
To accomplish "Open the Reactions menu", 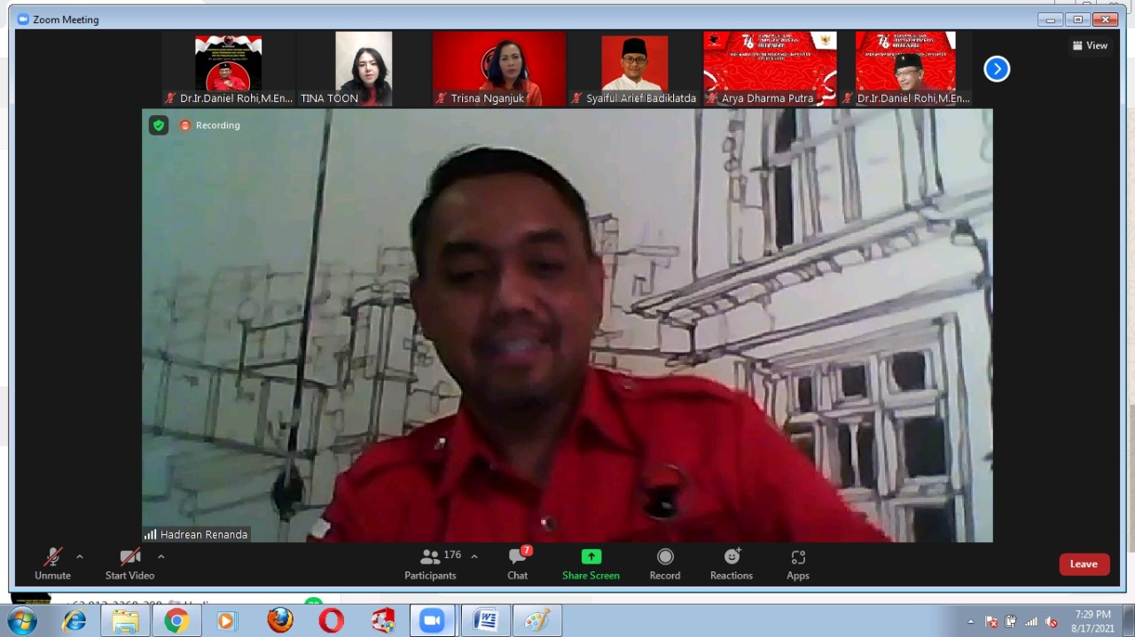I will tap(732, 563).
